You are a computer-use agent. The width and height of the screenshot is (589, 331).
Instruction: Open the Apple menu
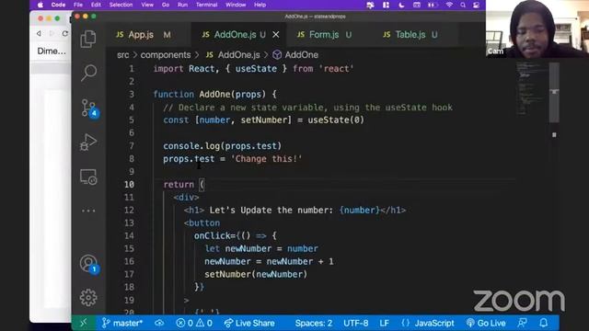pyautogui.click(x=40, y=5)
